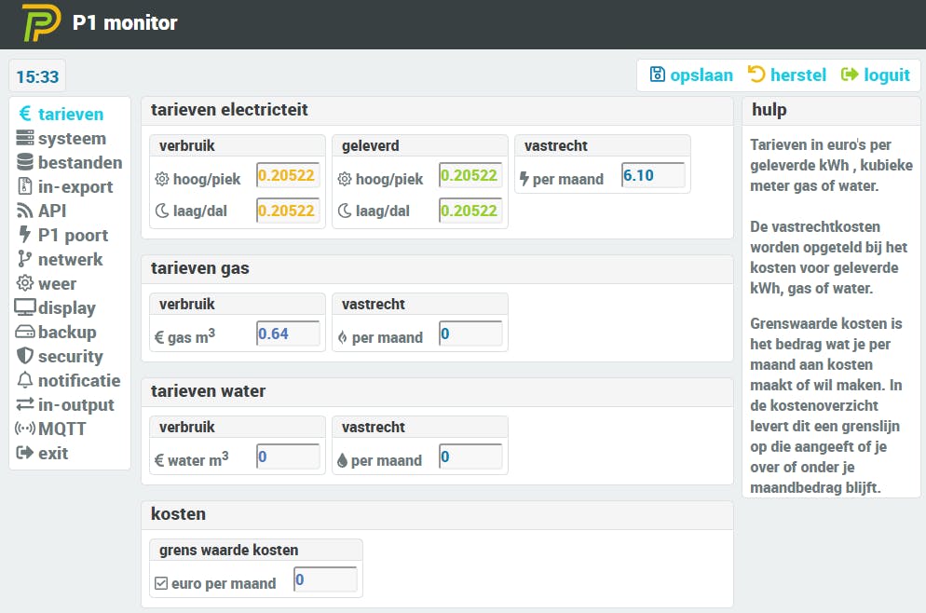Focus the electricity vastrecht per maand field
The image size is (926, 613).
pyautogui.click(x=653, y=176)
